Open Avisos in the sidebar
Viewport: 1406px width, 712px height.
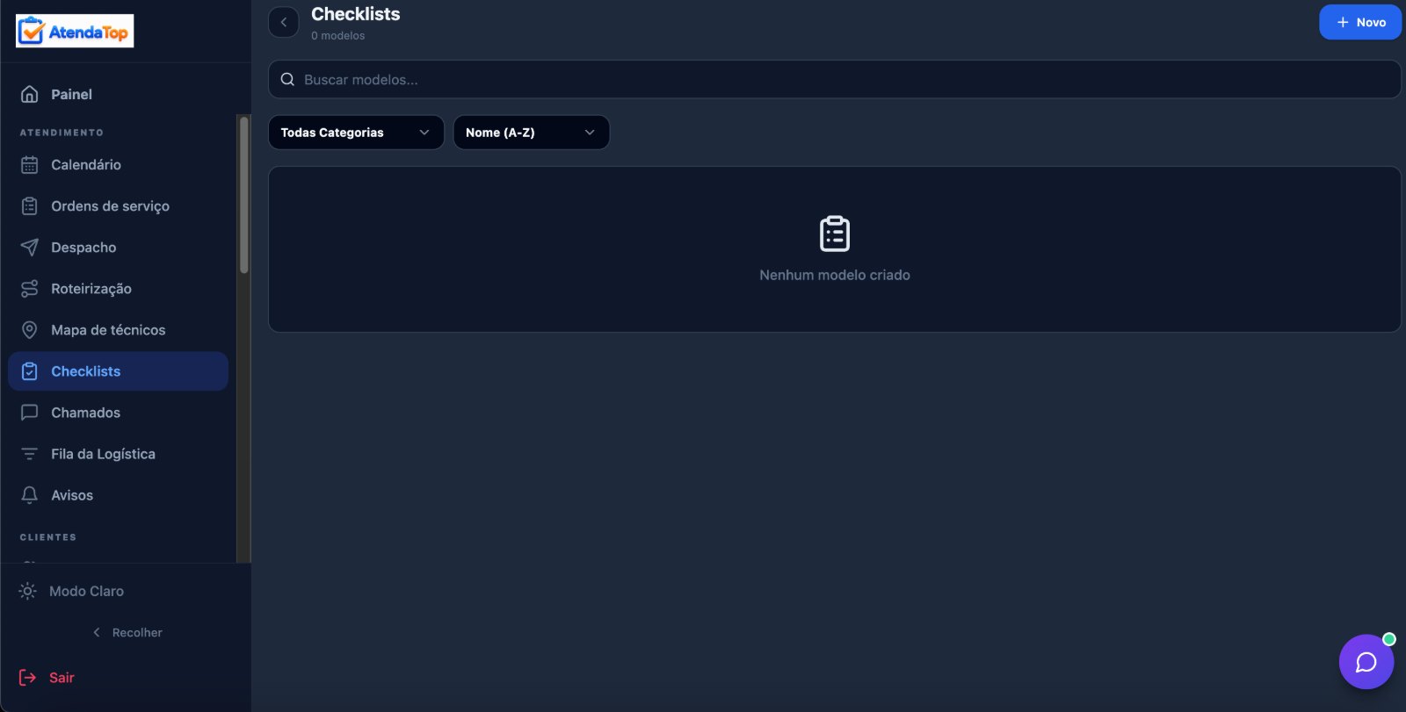(x=118, y=494)
